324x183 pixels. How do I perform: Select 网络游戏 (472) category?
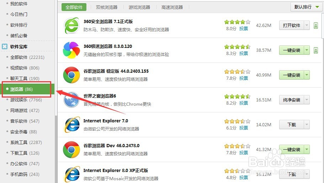(25, 111)
